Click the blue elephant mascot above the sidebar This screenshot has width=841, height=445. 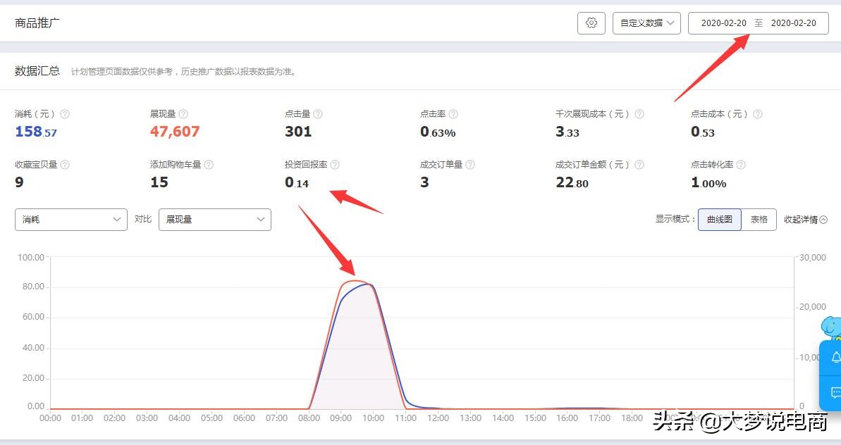click(x=830, y=325)
